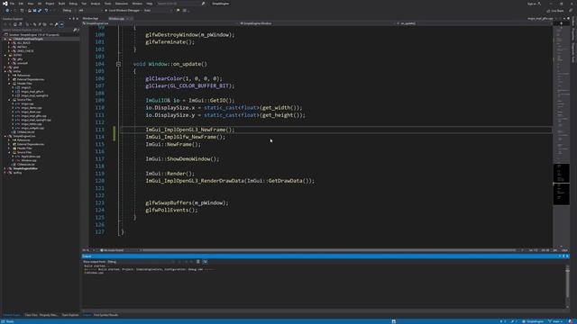The width and height of the screenshot is (577, 324).
Task: Click the No issues found indicator
Action: 112,250
